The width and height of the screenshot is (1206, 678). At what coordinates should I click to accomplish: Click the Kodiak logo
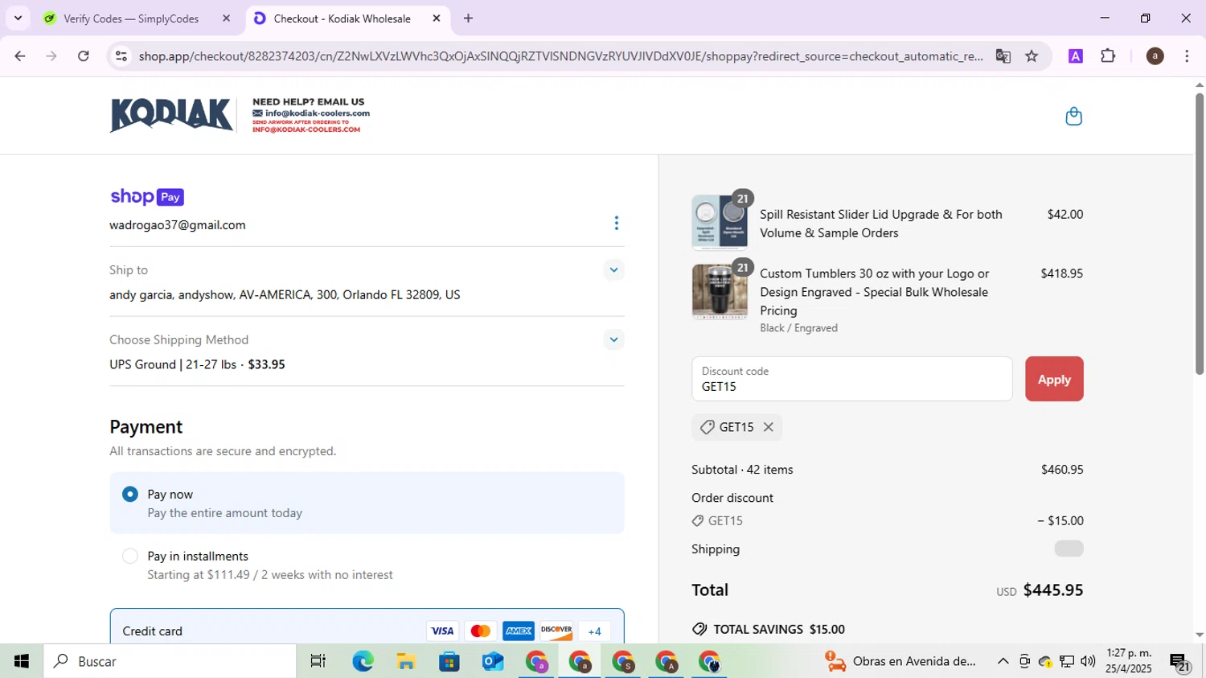[171, 115]
